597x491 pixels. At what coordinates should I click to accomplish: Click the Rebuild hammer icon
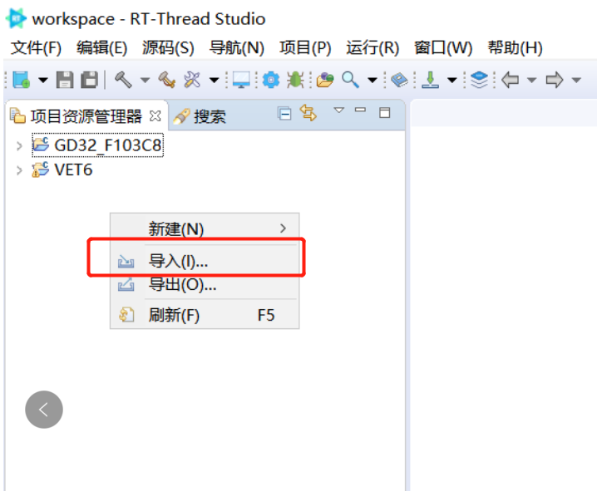(x=167, y=80)
